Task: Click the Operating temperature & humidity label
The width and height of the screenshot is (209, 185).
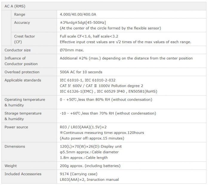Action: (25, 102)
